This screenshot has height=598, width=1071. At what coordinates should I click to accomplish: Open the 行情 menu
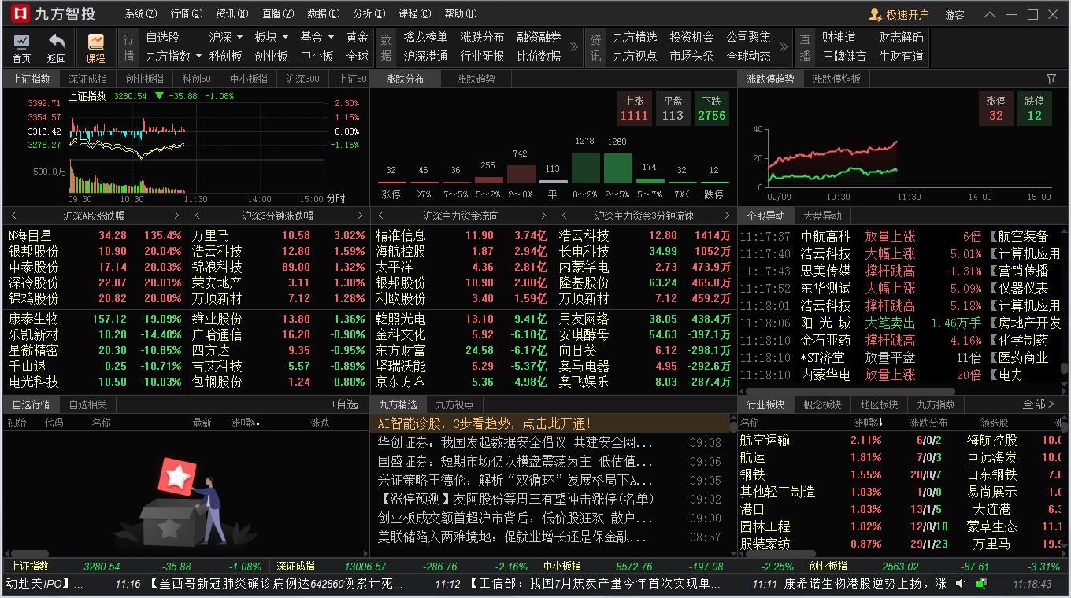(186, 14)
